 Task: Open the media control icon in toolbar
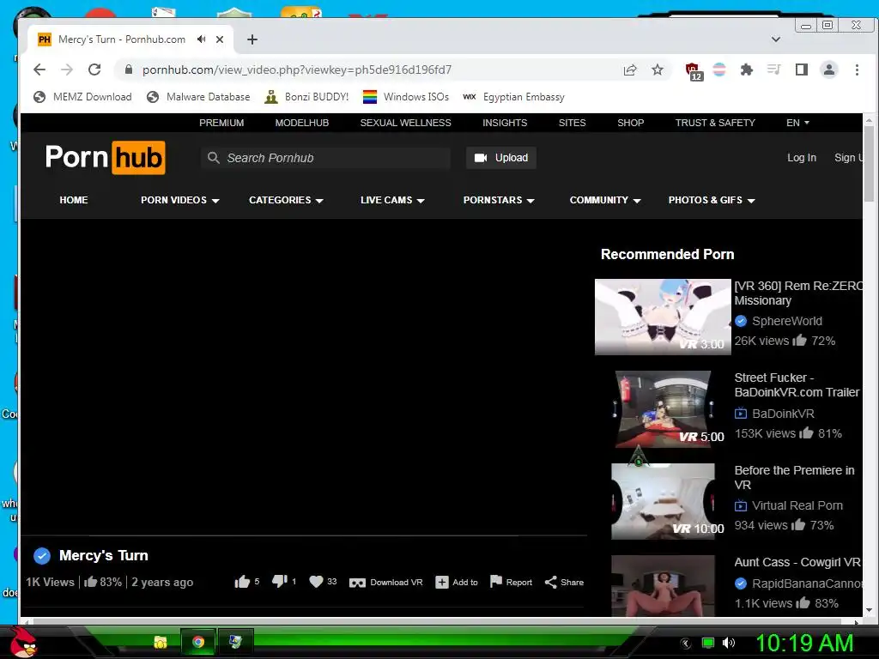point(773,70)
